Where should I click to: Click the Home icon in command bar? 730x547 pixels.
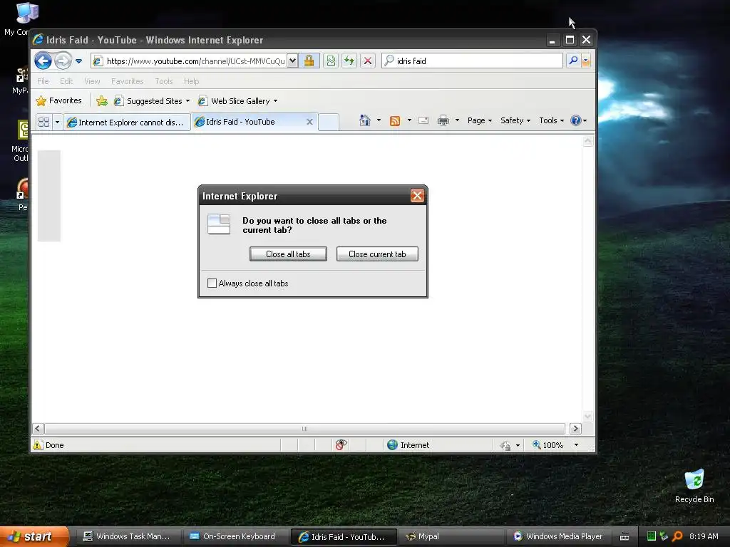(x=364, y=120)
